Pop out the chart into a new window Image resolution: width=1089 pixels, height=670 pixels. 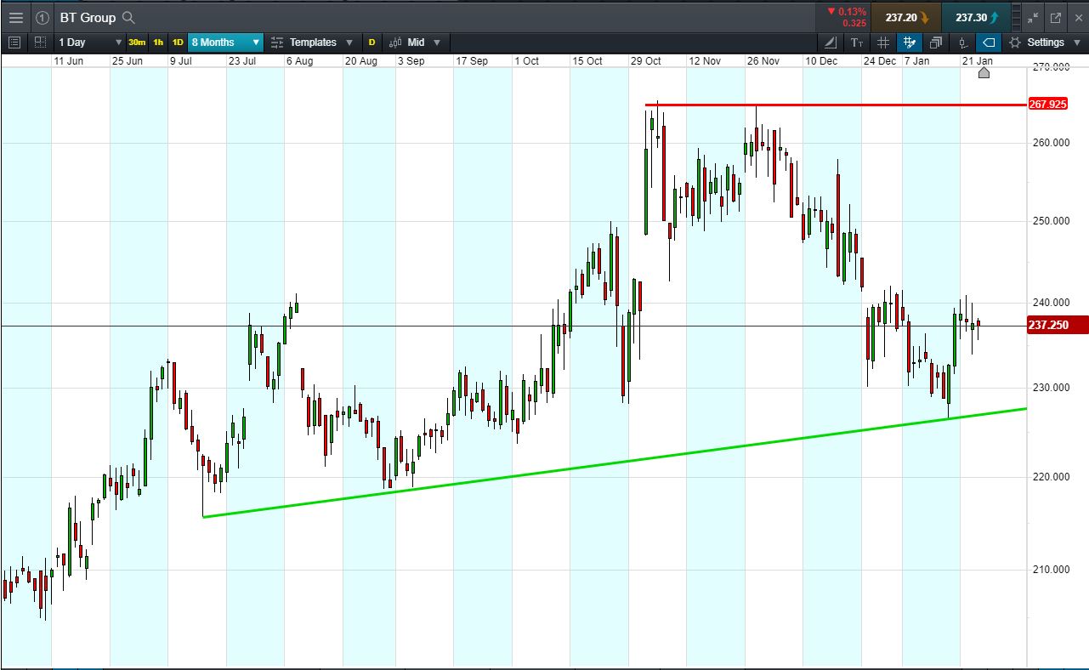[1056, 17]
